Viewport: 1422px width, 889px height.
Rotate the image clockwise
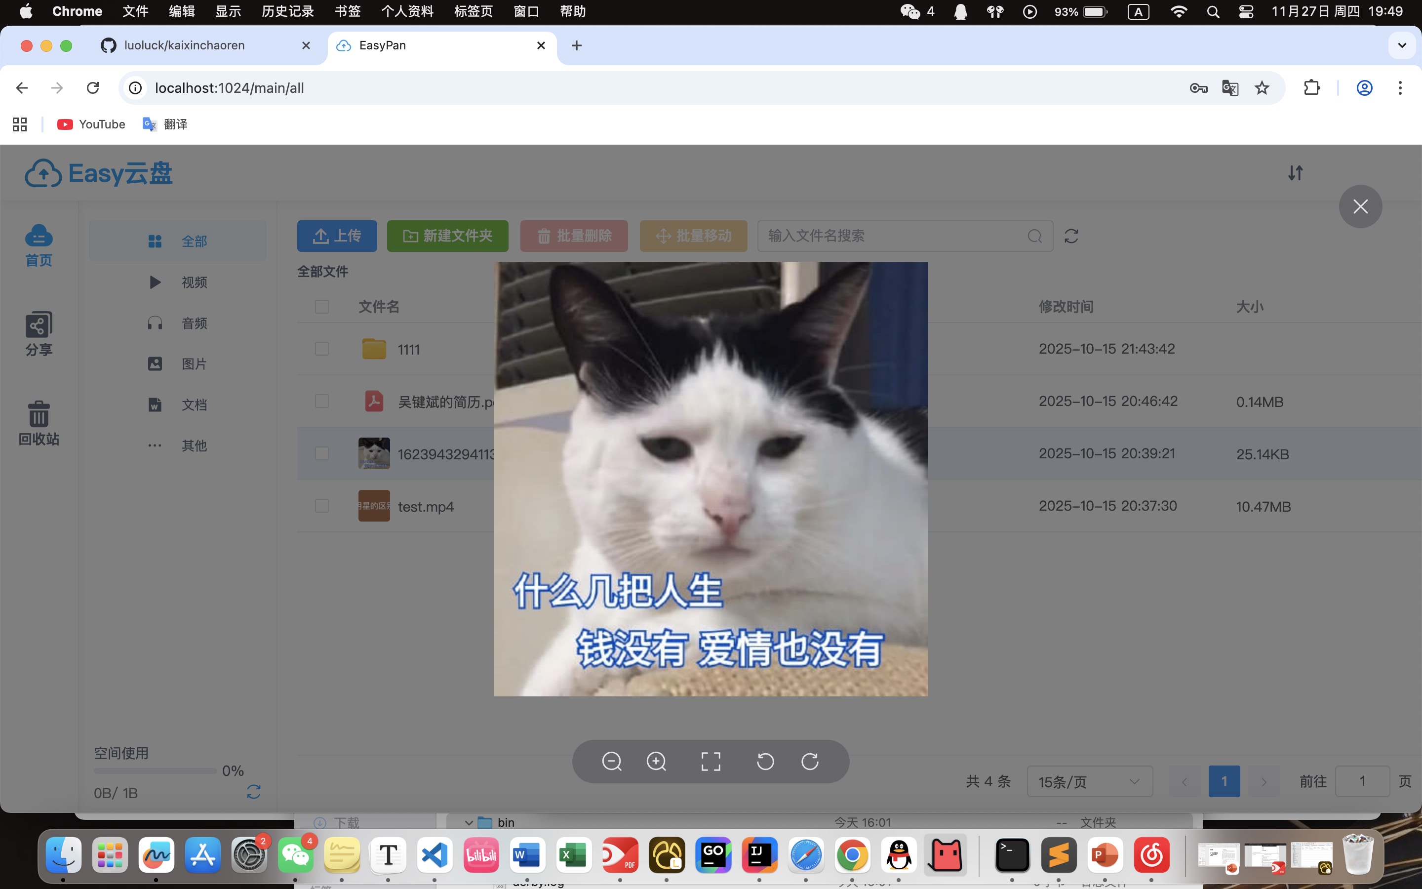click(810, 762)
